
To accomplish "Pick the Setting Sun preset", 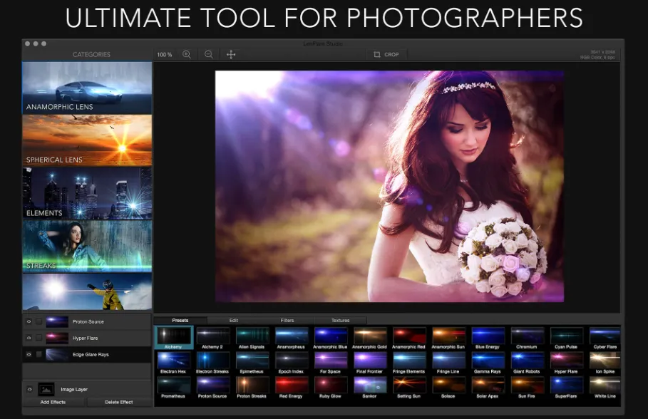I will [x=409, y=388].
